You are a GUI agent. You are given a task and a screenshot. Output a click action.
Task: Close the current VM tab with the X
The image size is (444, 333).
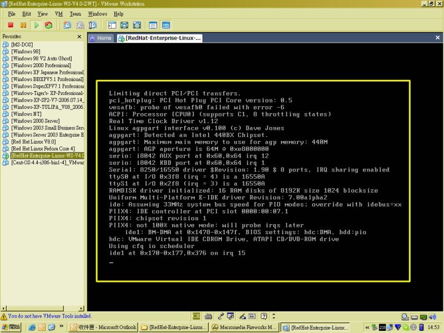(x=437, y=38)
